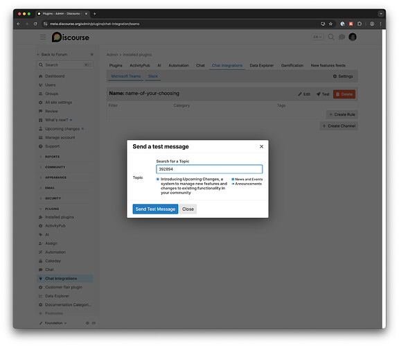The width and height of the screenshot is (399, 346).
Task: Open the hamburger sidebar menu icon
Action: [43, 37]
